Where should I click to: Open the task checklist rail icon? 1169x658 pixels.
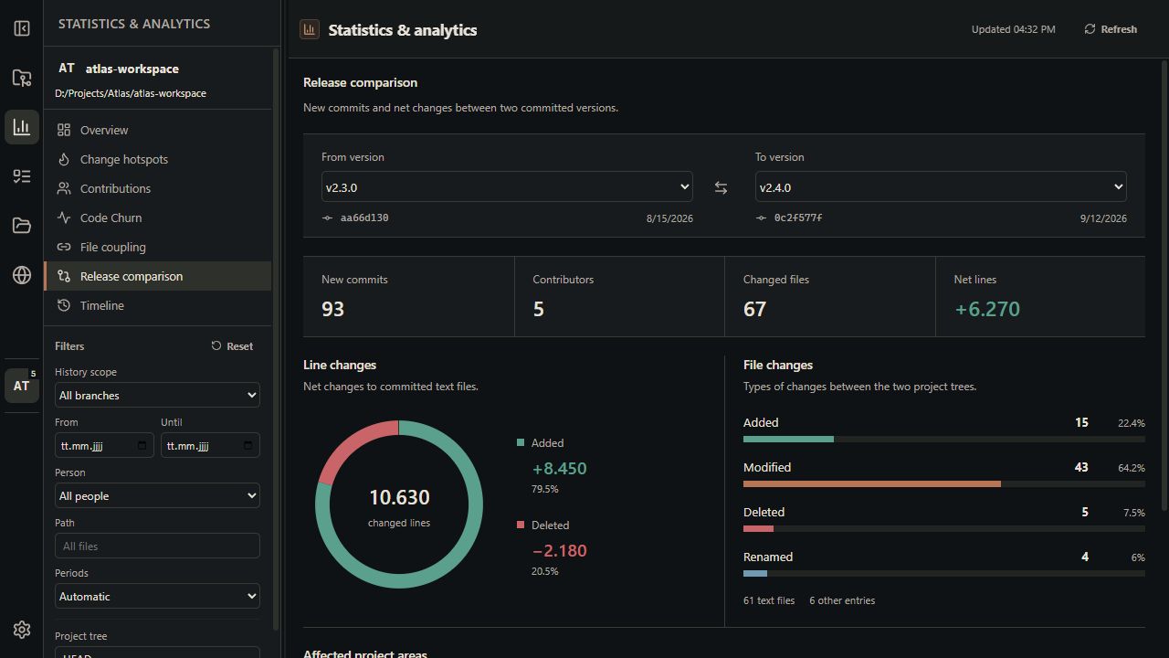22,176
